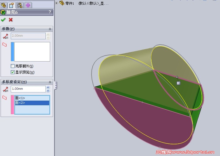The height and width of the screenshot is (156, 220).
Task: Click the 零件1 part name in flyout tree
Action: [70, 3]
